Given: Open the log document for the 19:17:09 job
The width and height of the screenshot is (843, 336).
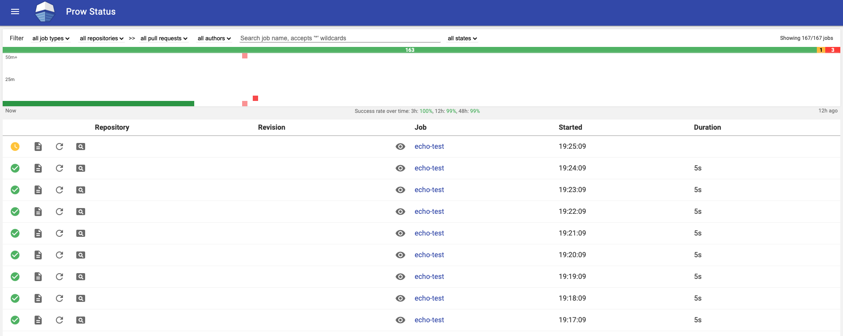Looking at the screenshot, I should coord(38,320).
